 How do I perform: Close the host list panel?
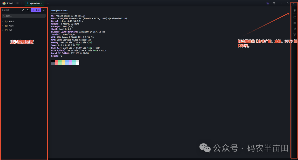coord(44,10)
